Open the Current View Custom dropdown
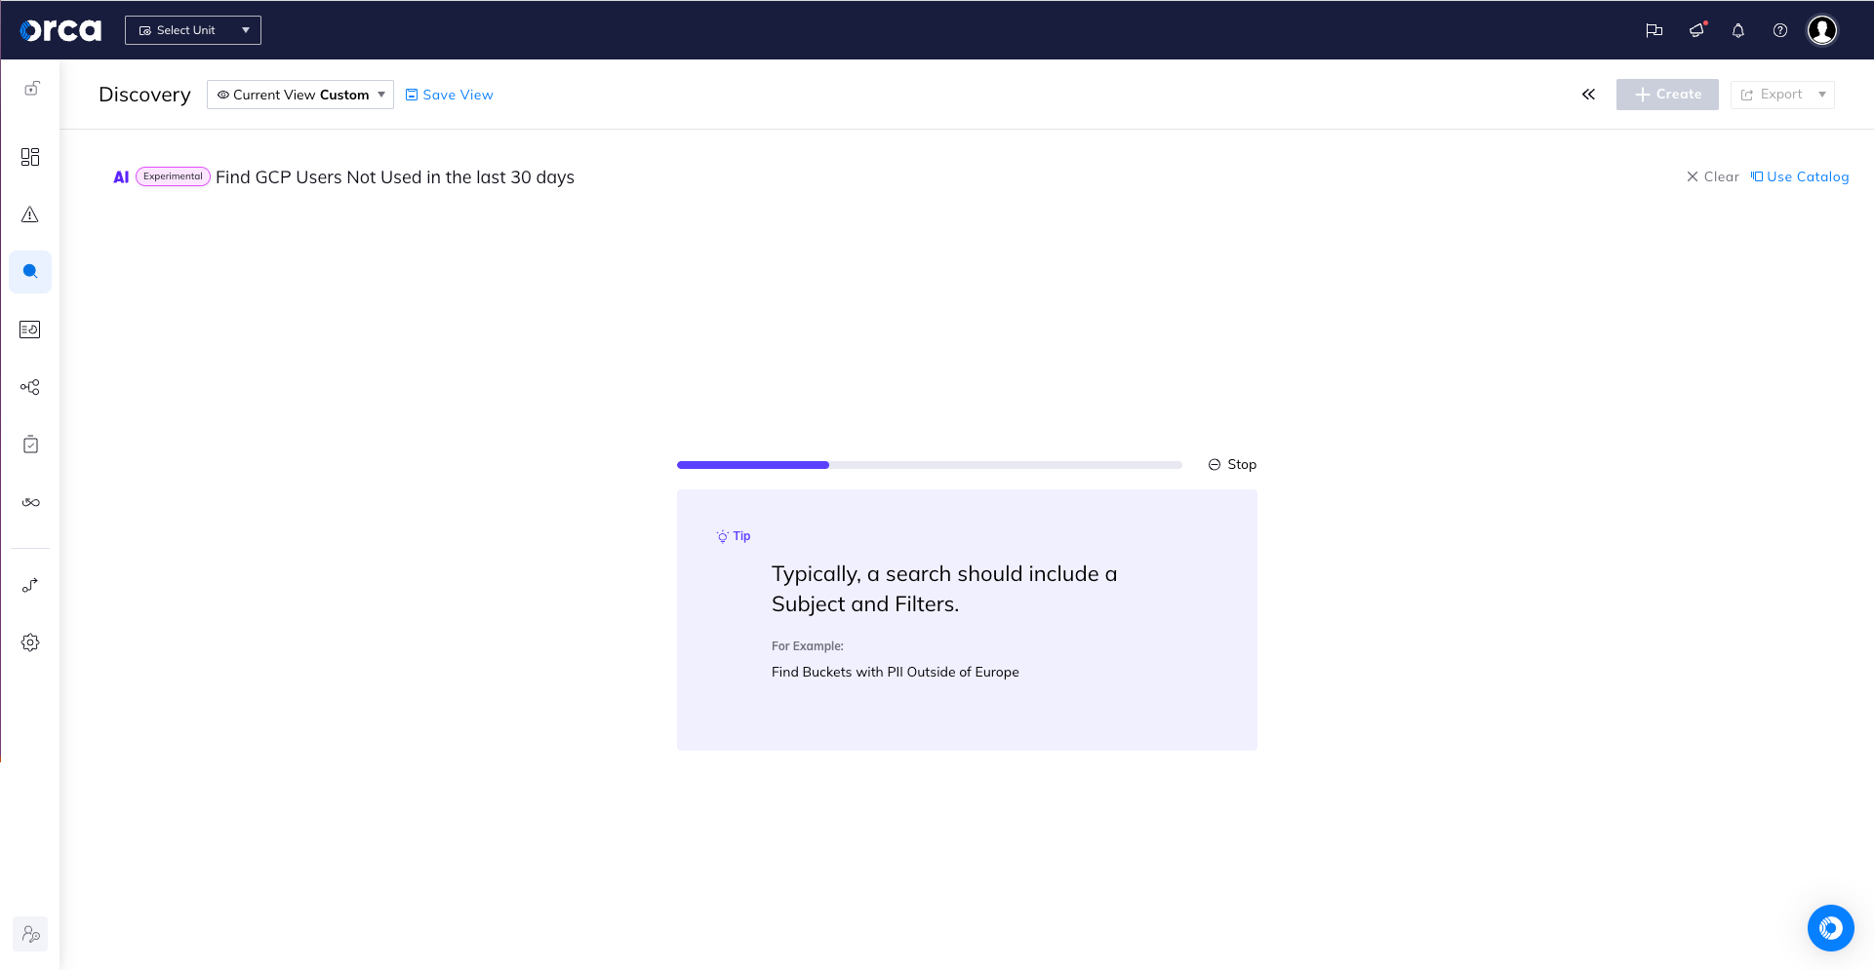The image size is (1874, 970). [x=300, y=95]
